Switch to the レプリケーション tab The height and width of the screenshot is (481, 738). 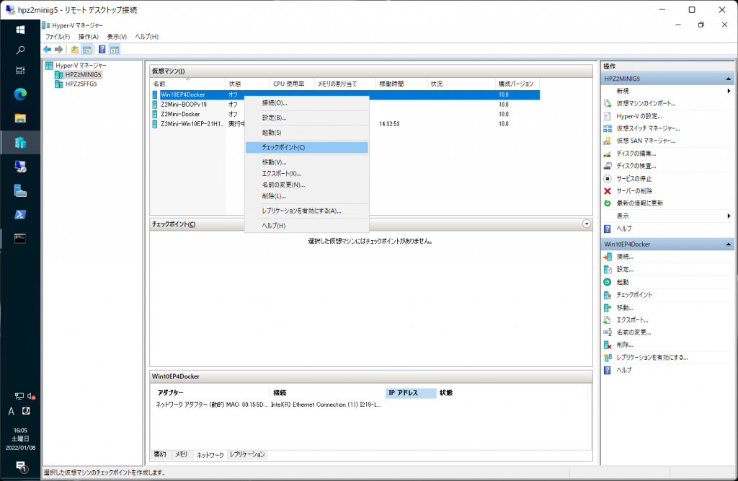pos(247,454)
